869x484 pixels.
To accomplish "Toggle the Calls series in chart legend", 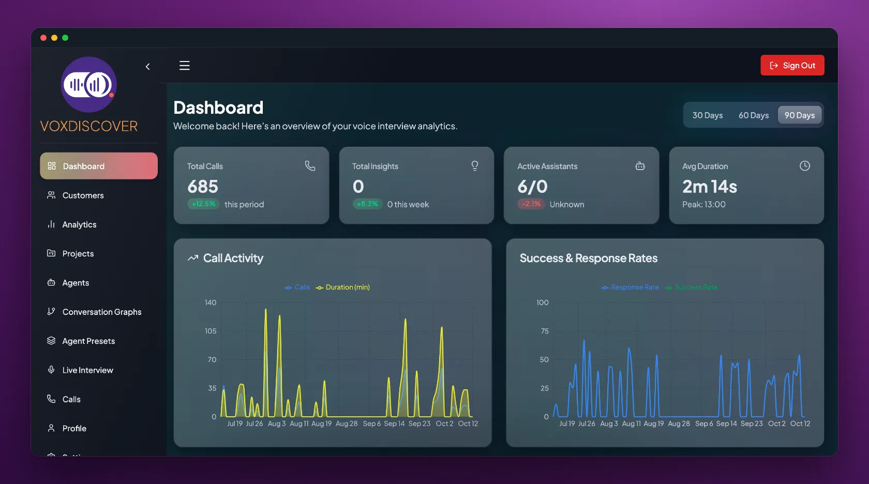I will [x=297, y=288].
